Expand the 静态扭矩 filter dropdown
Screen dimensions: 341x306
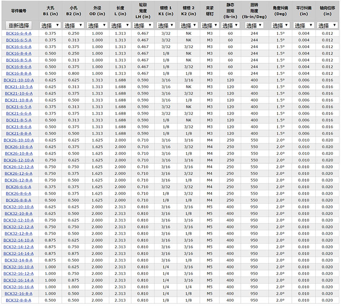point(230,25)
